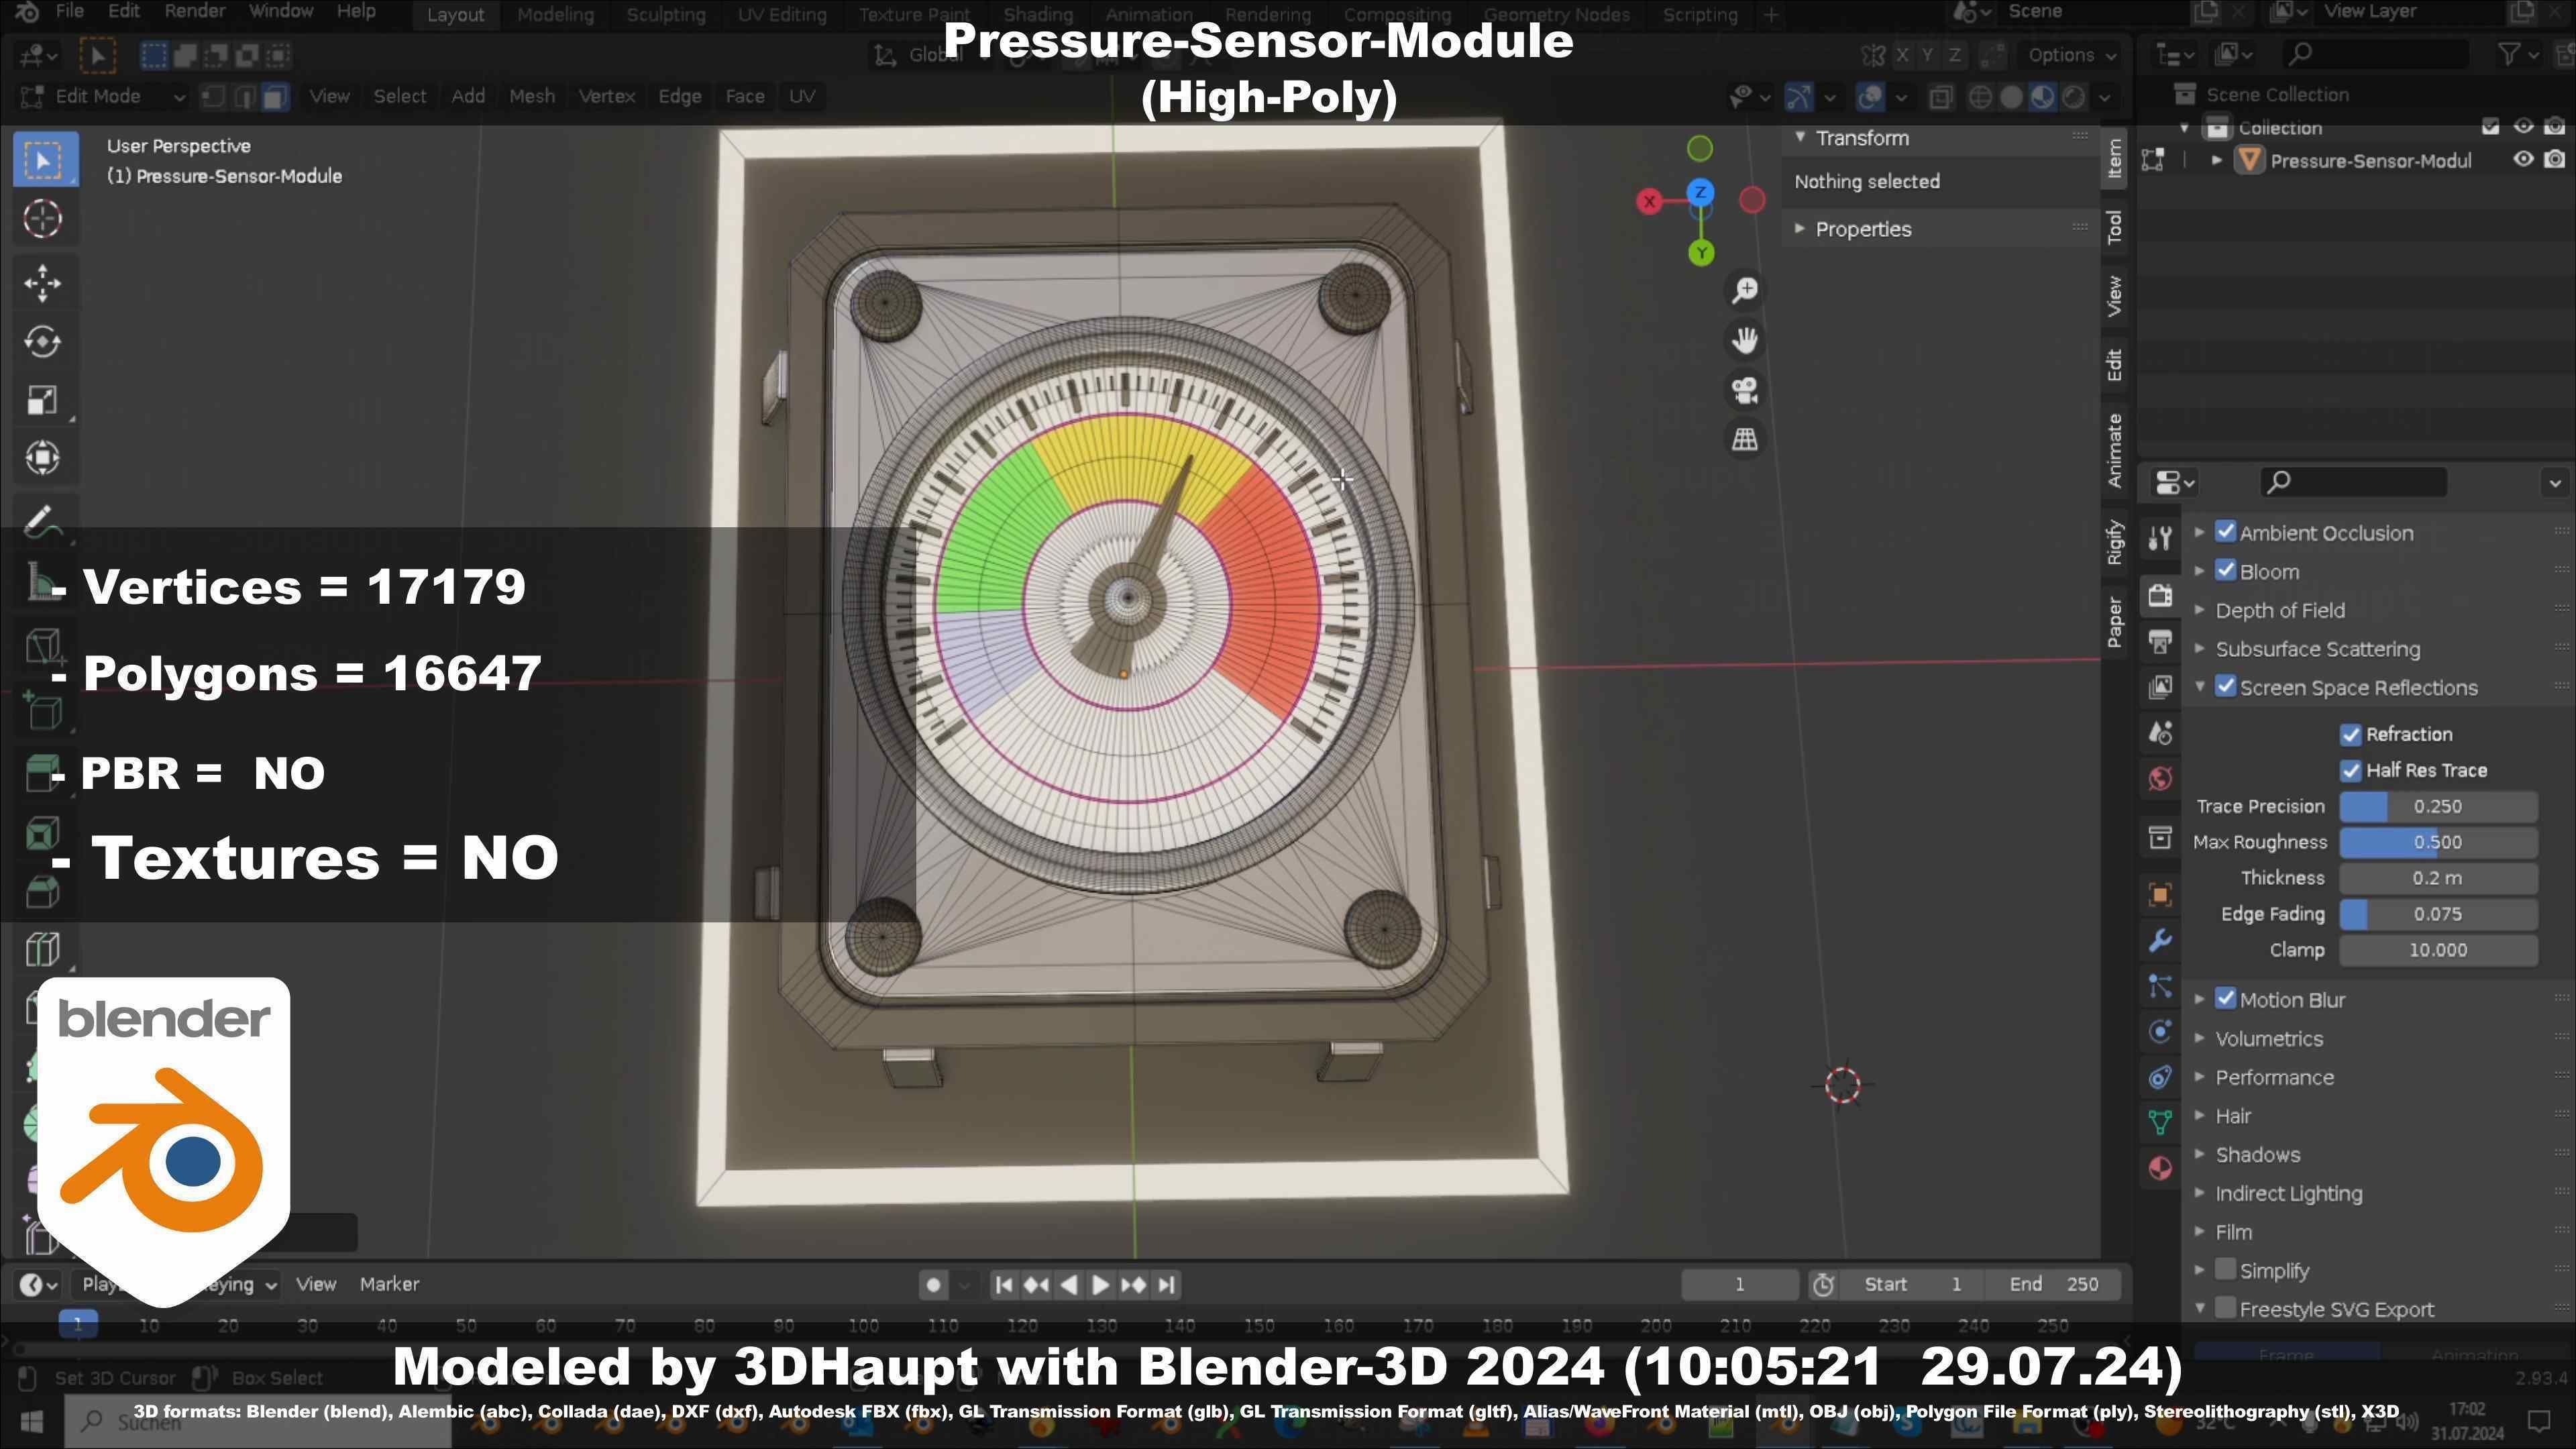Open Options dropdown in header
This screenshot has width=2576, height=1449.
[x=2071, y=55]
